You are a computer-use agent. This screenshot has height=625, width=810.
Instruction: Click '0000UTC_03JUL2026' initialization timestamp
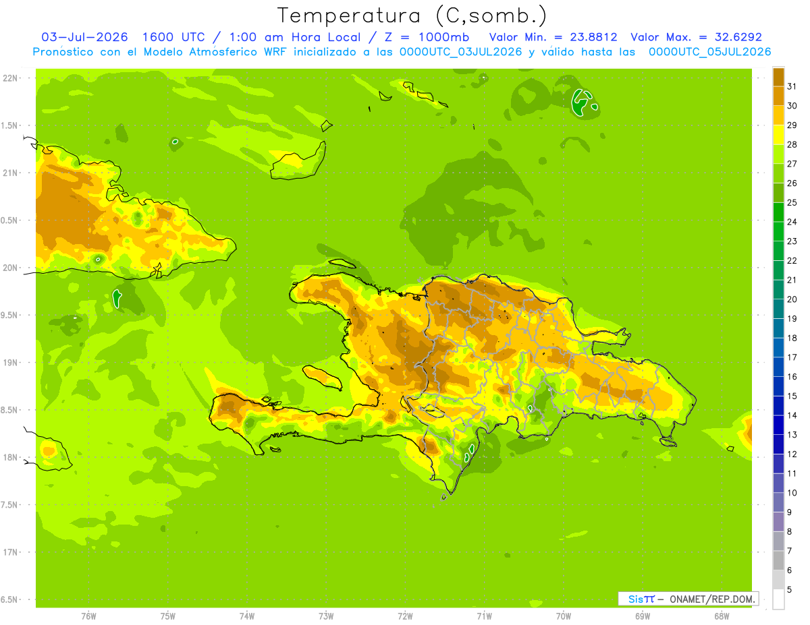460,52
